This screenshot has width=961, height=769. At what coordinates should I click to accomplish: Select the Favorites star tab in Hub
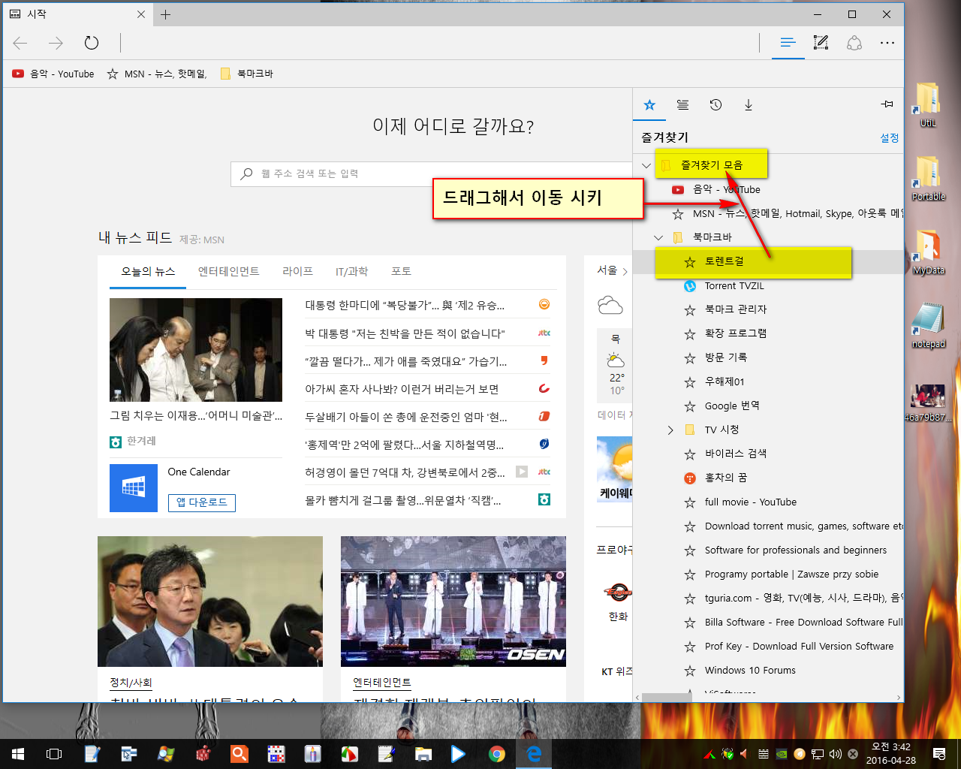pyautogui.click(x=649, y=105)
